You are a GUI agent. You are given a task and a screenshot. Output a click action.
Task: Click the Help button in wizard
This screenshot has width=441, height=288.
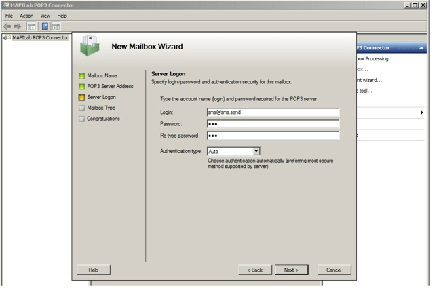tap(94, 270)
